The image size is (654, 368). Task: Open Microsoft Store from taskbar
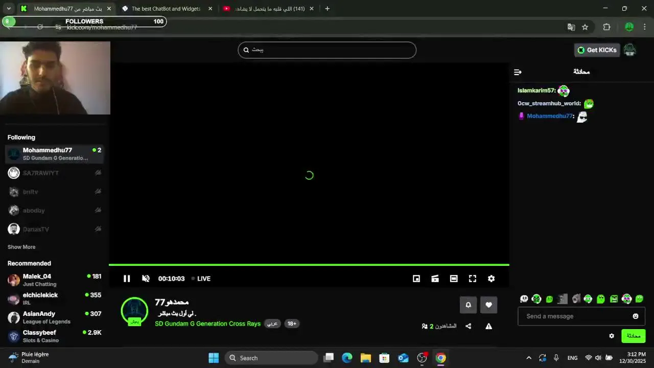point(384,358)
